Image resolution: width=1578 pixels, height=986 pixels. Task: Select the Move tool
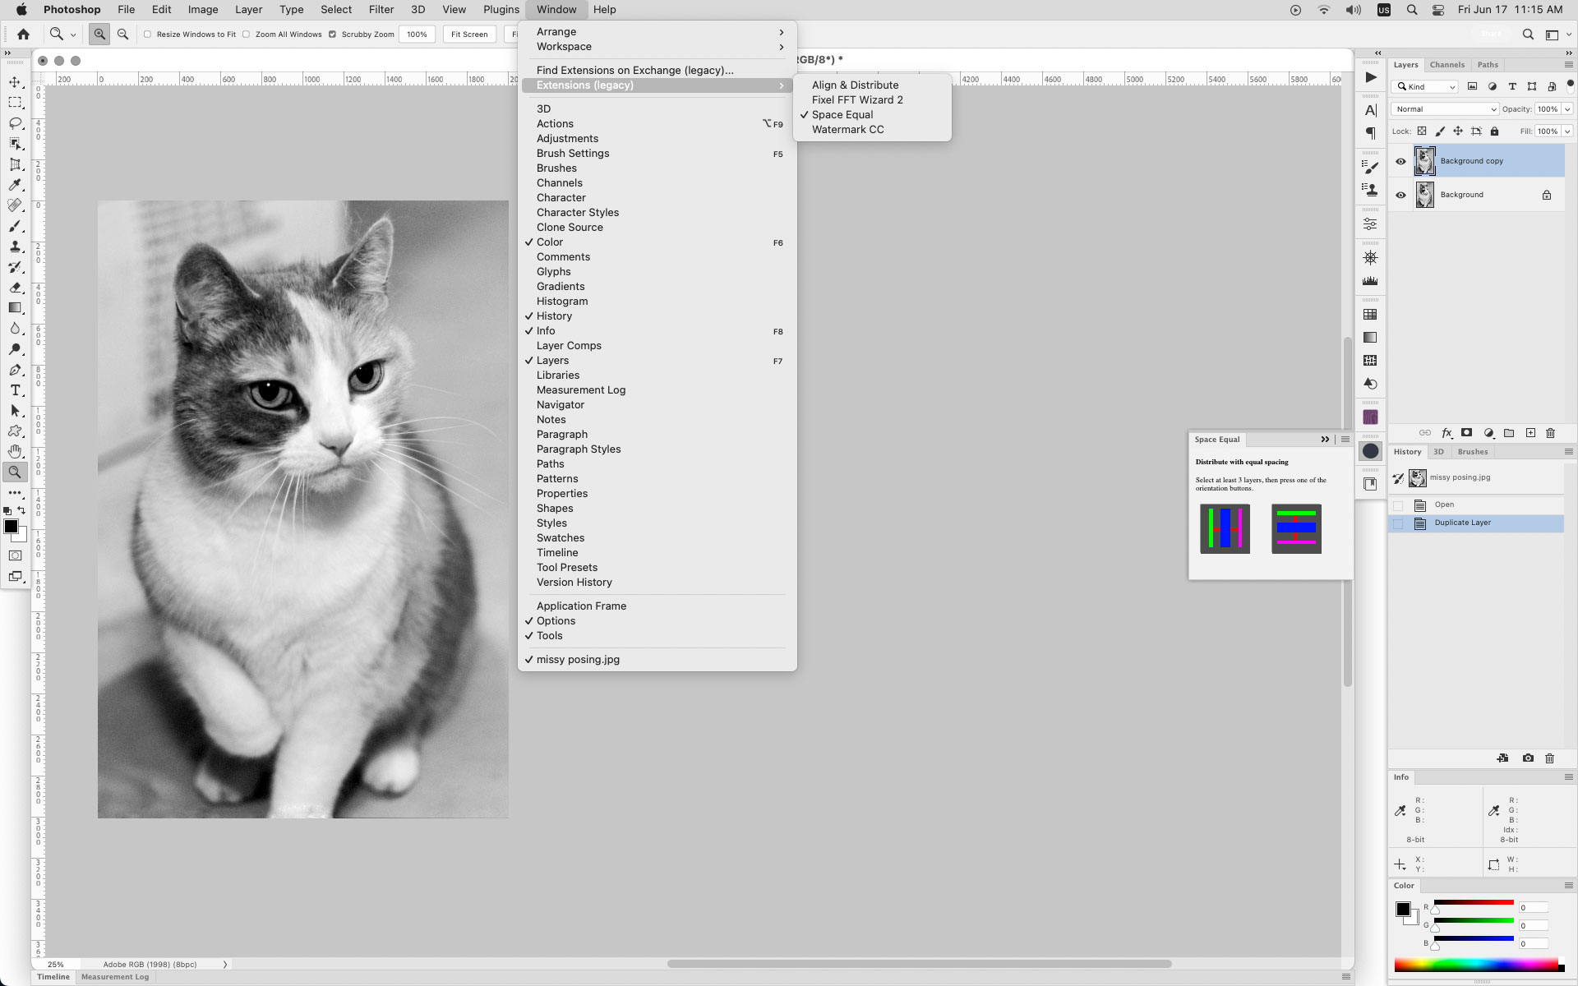pyautogui.click(x=15, y=81)
